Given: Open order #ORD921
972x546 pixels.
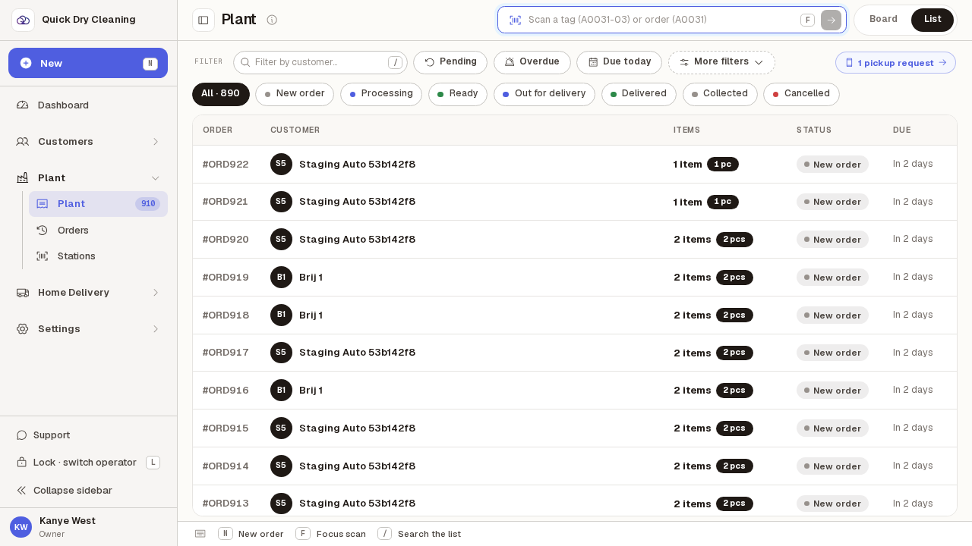Looking at the screenshot, I should pyautogui.click(x=575, y=202).
